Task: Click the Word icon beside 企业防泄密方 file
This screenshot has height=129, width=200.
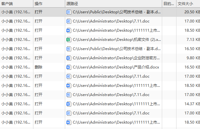Action: click(x=69, y=58)
